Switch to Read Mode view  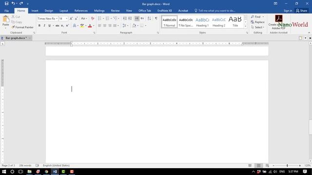click(x=250, y=165)
